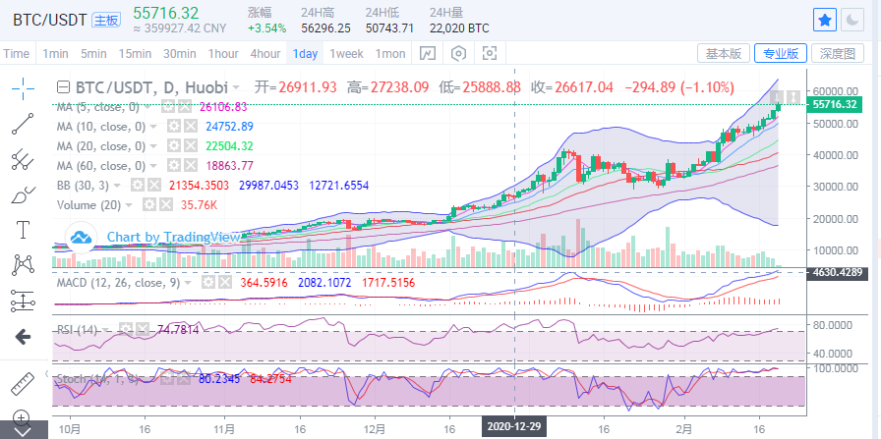The width and height of the screenshot is (881, 439).
Task: Open MA (20, close, 0) dropdown arrow
Action: click(153, 146)
